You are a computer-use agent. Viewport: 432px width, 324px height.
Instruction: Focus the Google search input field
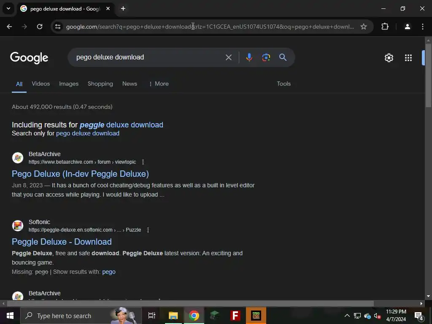pyautogui.click(x=149, y=57)
